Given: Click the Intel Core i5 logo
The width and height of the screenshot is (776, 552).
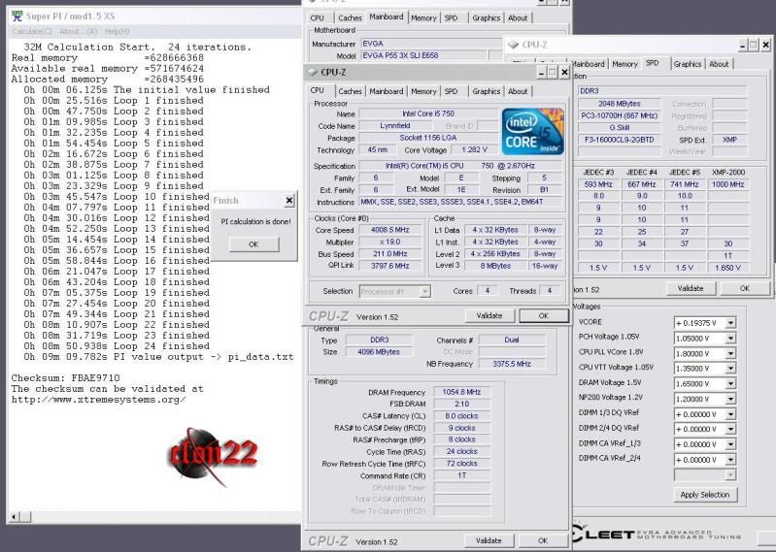Looking at the screenshot, I should point(532,132).
